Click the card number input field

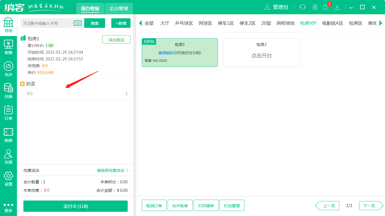(47, 23)
